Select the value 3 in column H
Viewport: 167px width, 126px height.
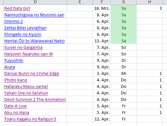click(150, 8)
